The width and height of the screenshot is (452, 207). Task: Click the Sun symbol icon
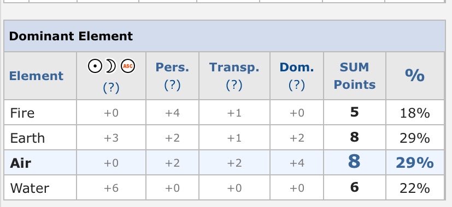tap(95, 66)
